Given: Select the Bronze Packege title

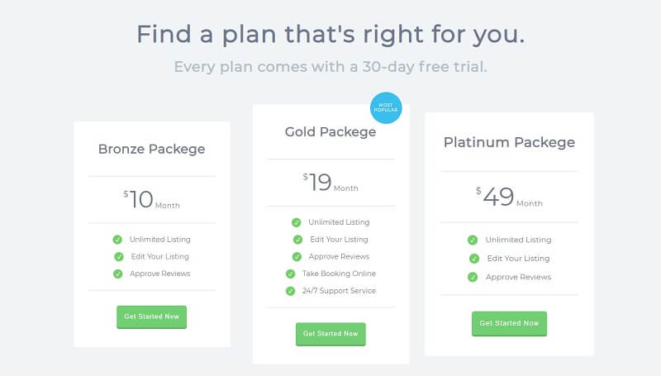Looking at the screenshot, I should [152, 150].
